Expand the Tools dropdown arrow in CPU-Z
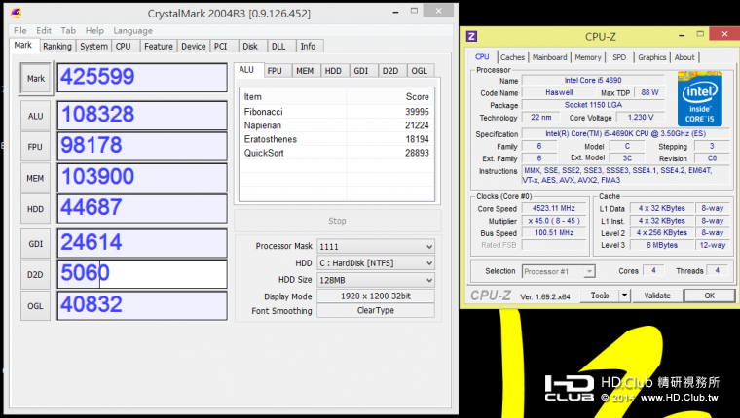740x418 pixels. (624, 296)
